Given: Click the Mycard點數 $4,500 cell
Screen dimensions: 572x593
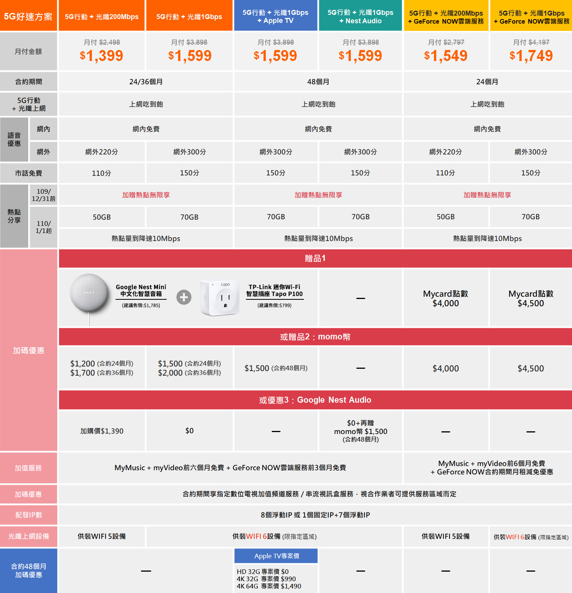Looking at the screenshot, I should [531, 298].
